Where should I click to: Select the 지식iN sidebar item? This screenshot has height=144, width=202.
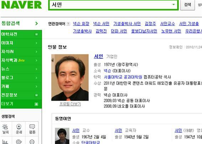[x=21, y=52]
